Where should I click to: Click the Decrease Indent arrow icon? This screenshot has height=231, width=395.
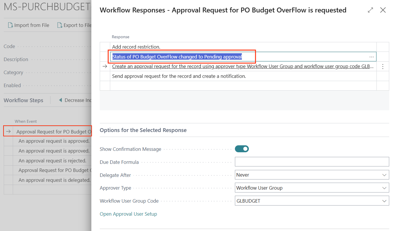pyautogui.click(x=61, y=100)
